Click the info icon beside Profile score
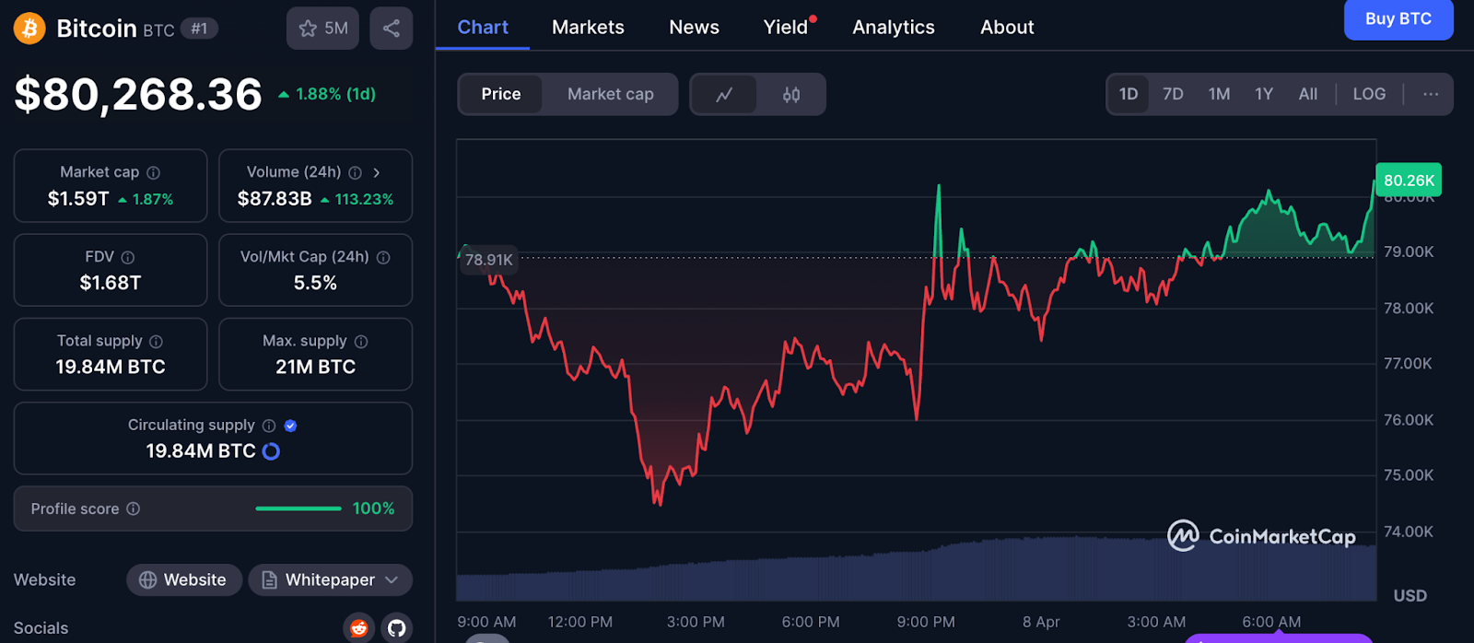The height and width of the screenshot is (643, 1474). 134,509
